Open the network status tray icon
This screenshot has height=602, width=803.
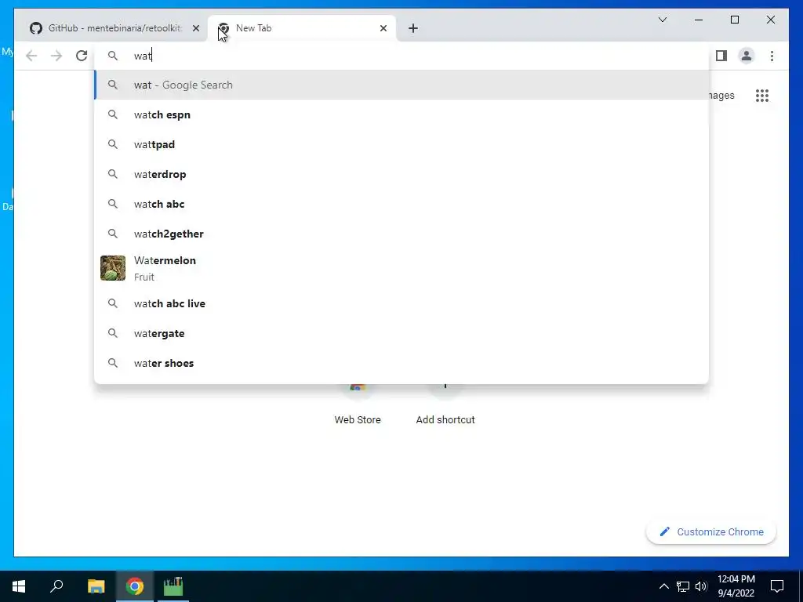tap(683, 586)
